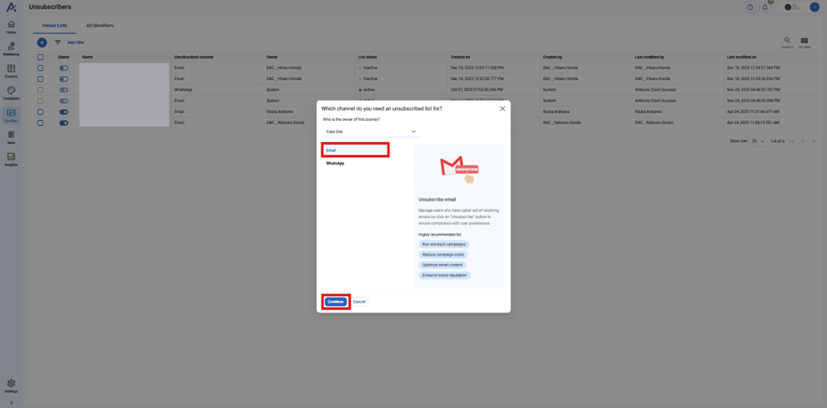Image resolution: width=827 pixels, height=408 pixels.
Task: Click the Name column header
Action: tap(88, 57)
